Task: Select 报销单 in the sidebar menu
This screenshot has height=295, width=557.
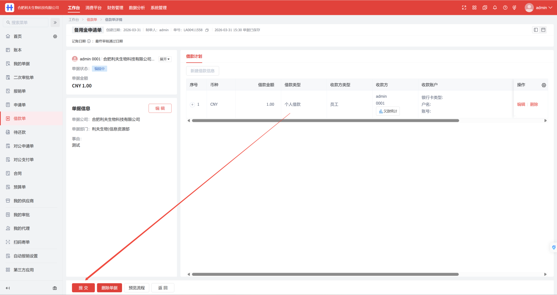Action: 20,91
